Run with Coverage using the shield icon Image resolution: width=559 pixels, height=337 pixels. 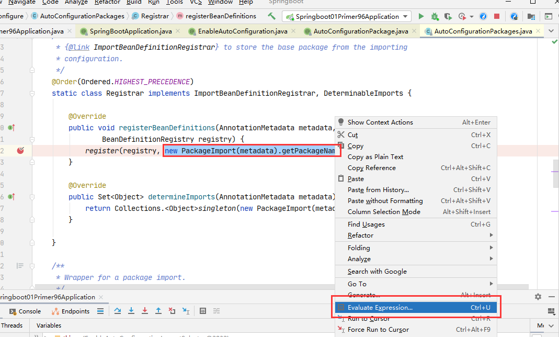pos(448,16)
